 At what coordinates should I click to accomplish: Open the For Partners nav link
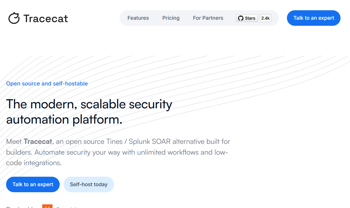click(208, 18)
